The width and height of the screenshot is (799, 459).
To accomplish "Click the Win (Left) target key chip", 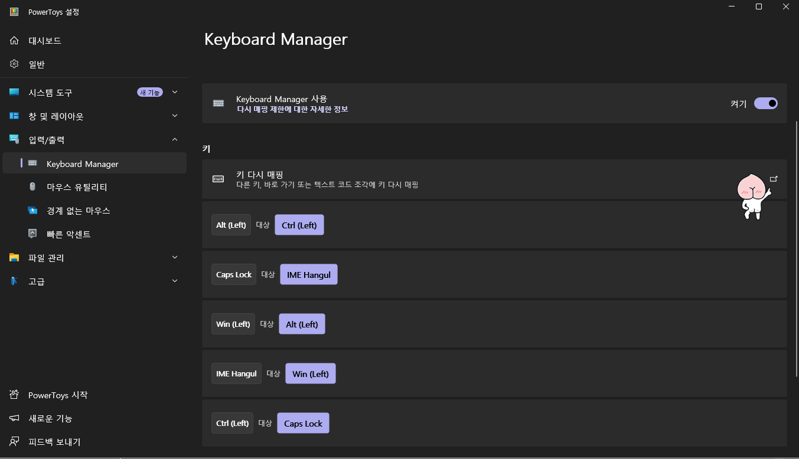I will pyautogui.click(x=311, y=373).
